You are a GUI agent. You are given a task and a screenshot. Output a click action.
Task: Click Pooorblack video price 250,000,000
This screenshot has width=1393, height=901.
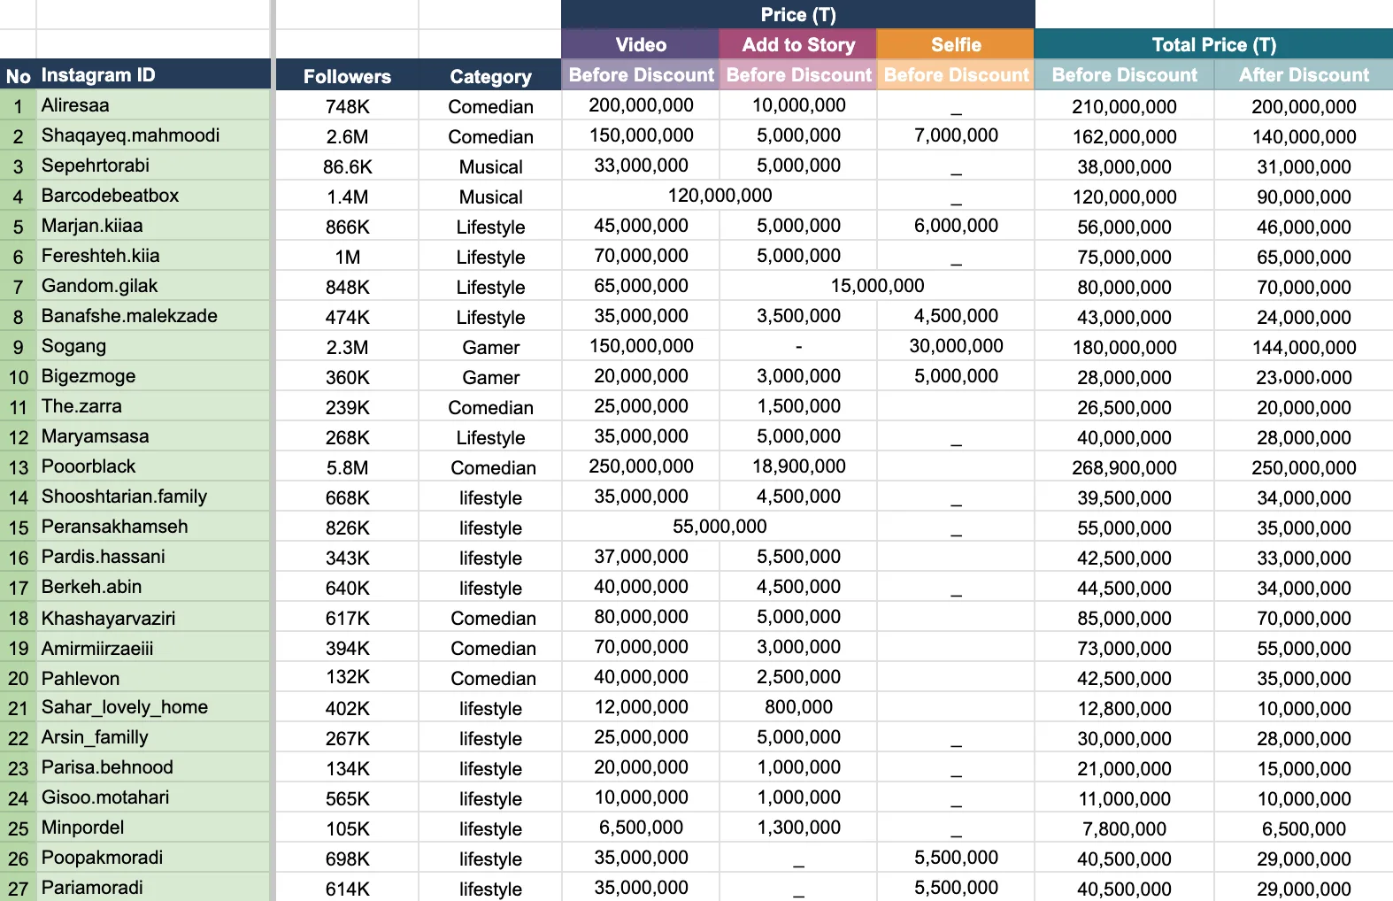click(x=641, y=466)
